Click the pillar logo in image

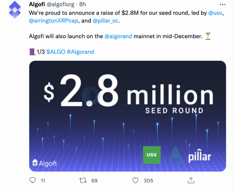tap(190, 156)
